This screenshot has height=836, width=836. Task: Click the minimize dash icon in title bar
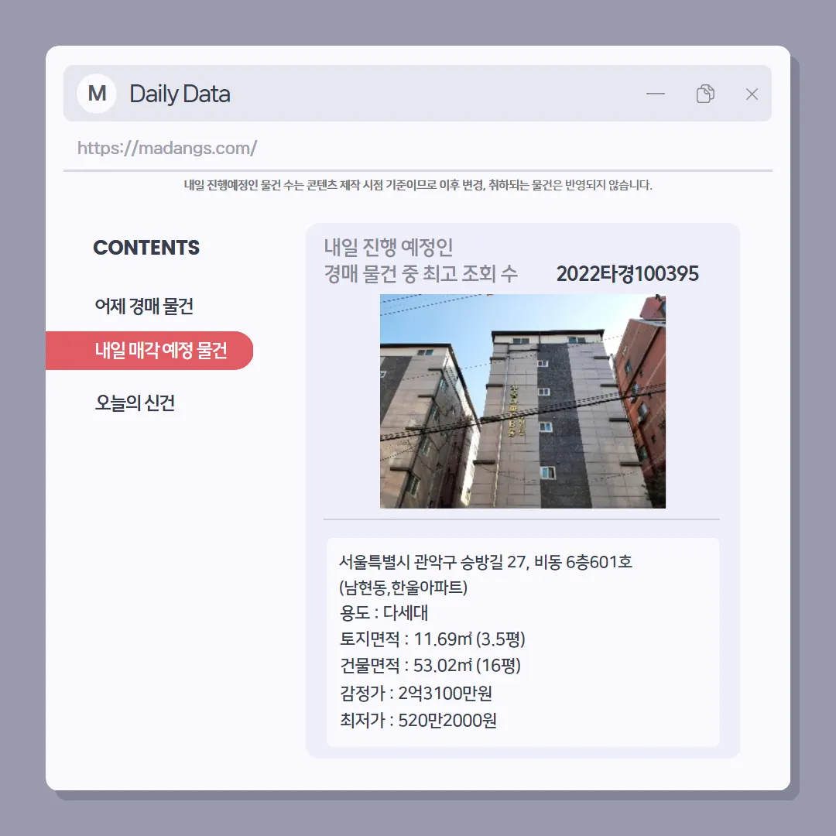point(656,94)
